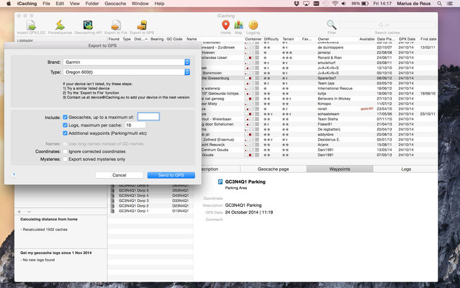The image size is (460, 288).
Task: Cancel the Export to GPS dialog
Action: (119, 175)
